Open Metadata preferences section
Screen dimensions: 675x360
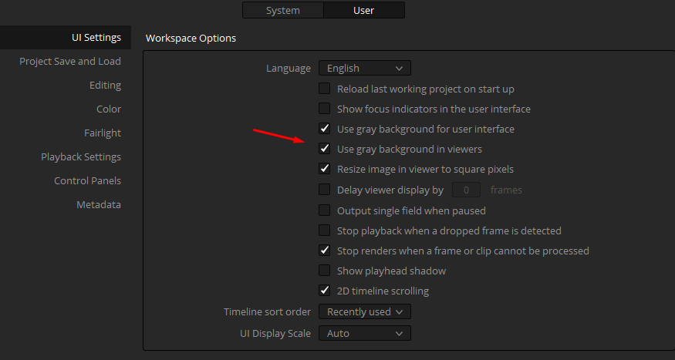[99, 205]
